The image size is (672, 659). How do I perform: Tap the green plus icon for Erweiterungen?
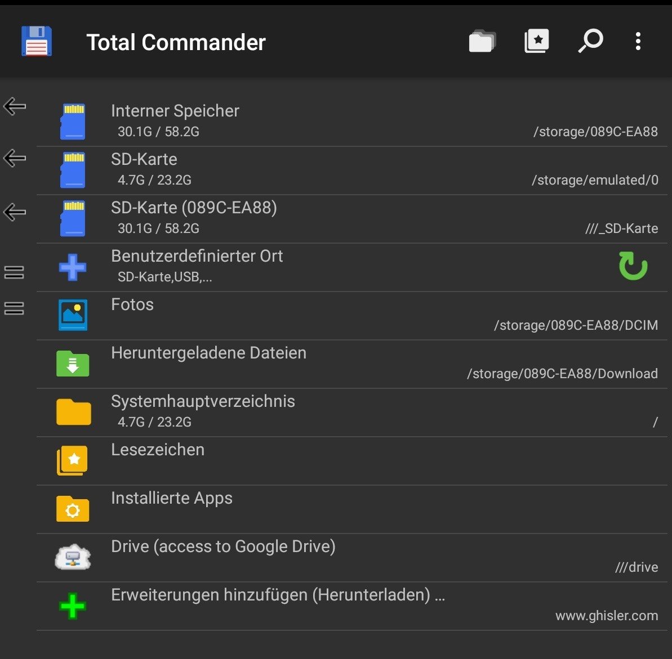click(x=73, y=606)
